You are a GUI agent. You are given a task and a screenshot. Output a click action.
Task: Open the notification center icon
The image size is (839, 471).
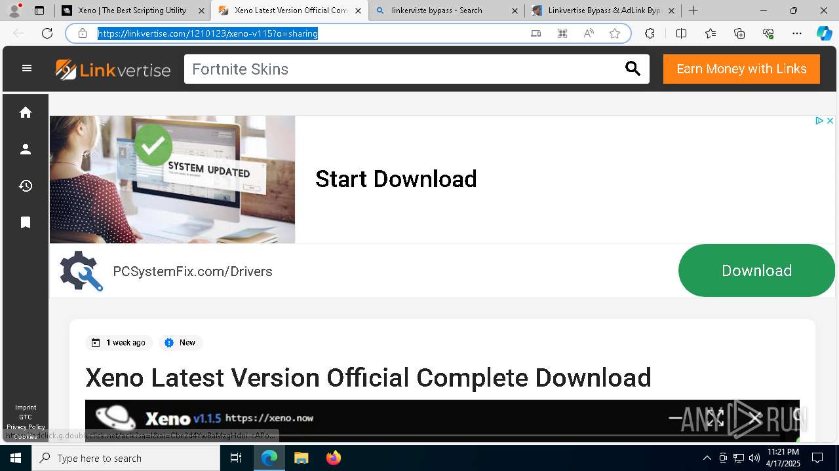(x=817, y=458)
